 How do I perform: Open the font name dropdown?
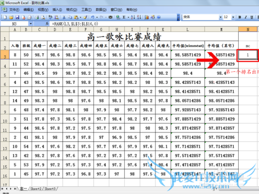(221, 17)
